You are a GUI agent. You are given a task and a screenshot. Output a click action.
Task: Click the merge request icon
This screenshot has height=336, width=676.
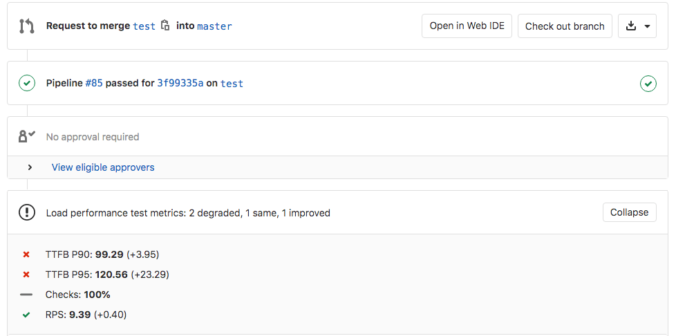coord(26,26)
